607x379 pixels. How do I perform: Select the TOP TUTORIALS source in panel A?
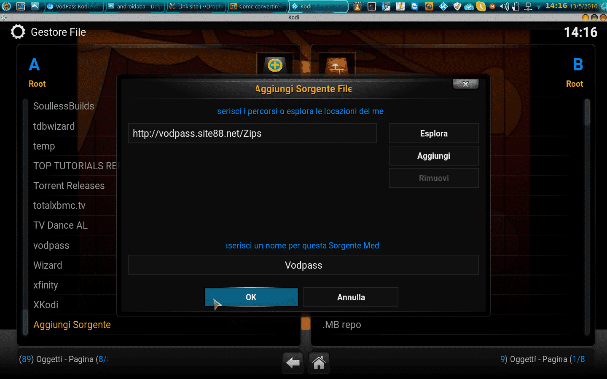(76, 166)
